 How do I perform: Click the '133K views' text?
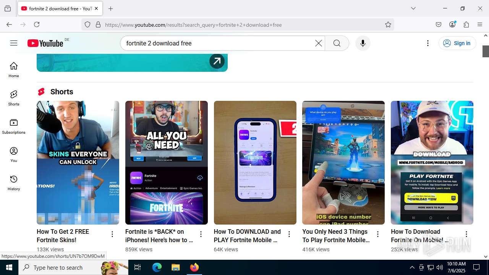[x=50, y=249]
